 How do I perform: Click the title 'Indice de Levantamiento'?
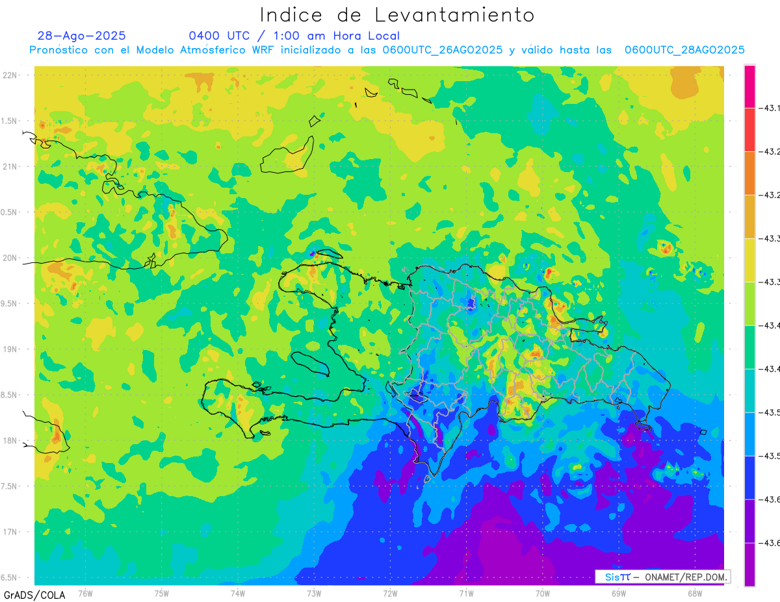pyautogui.click(x=397, y=15)
